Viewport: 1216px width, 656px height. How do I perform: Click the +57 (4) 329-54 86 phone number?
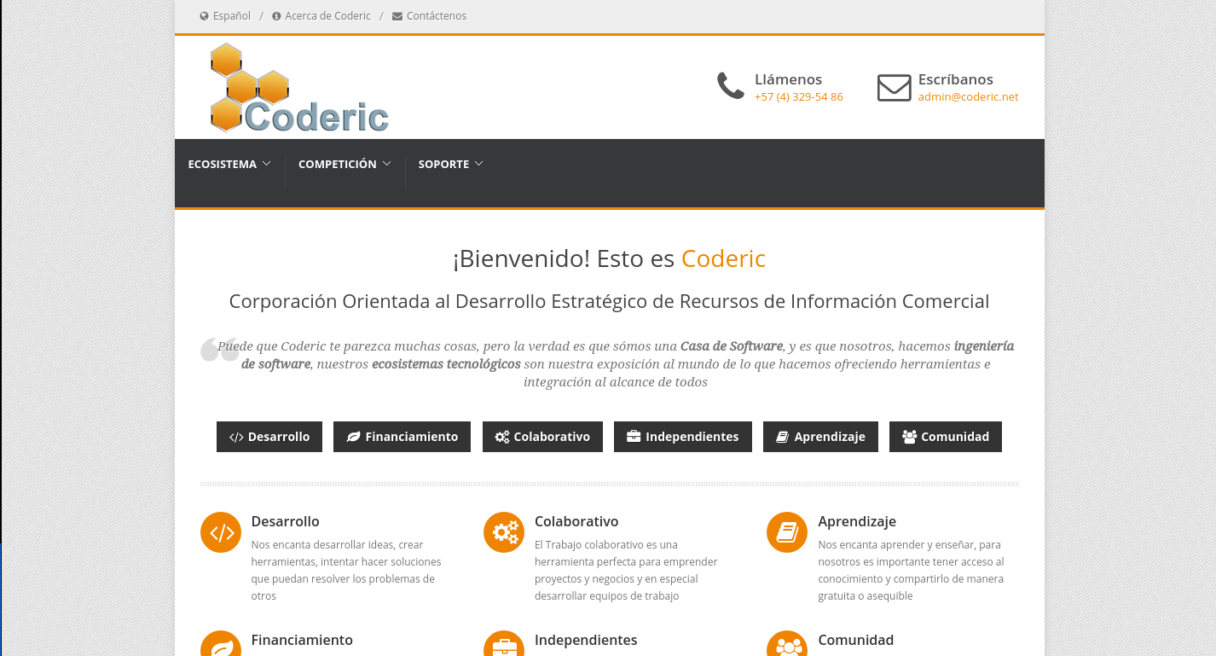click(798, 97)
